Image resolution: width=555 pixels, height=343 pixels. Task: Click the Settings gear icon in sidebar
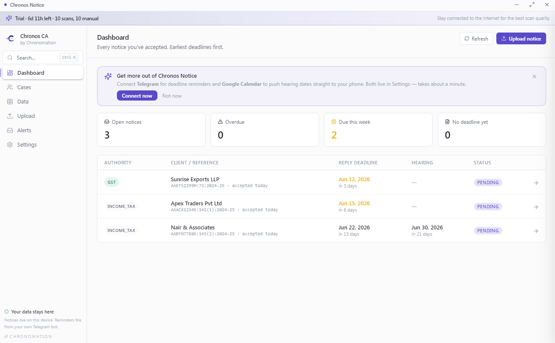[10, 144]
